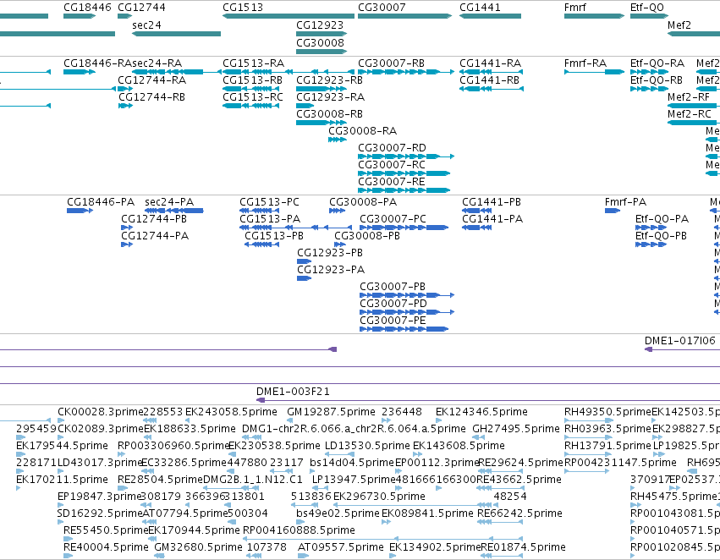Select EST label RE01874.5prime
This screenshot has height=560, width=720.
pyautogui.click(x=523, y=547)
